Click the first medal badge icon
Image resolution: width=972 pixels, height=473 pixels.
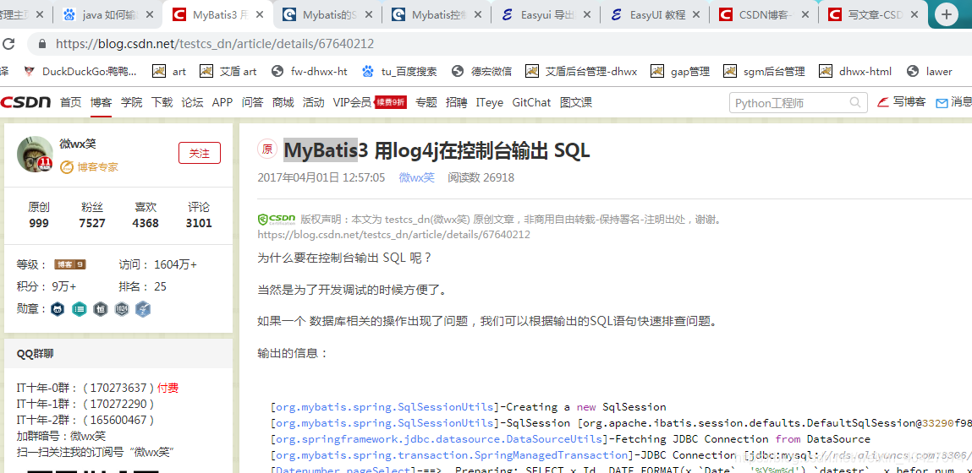(x=58, y=308)
